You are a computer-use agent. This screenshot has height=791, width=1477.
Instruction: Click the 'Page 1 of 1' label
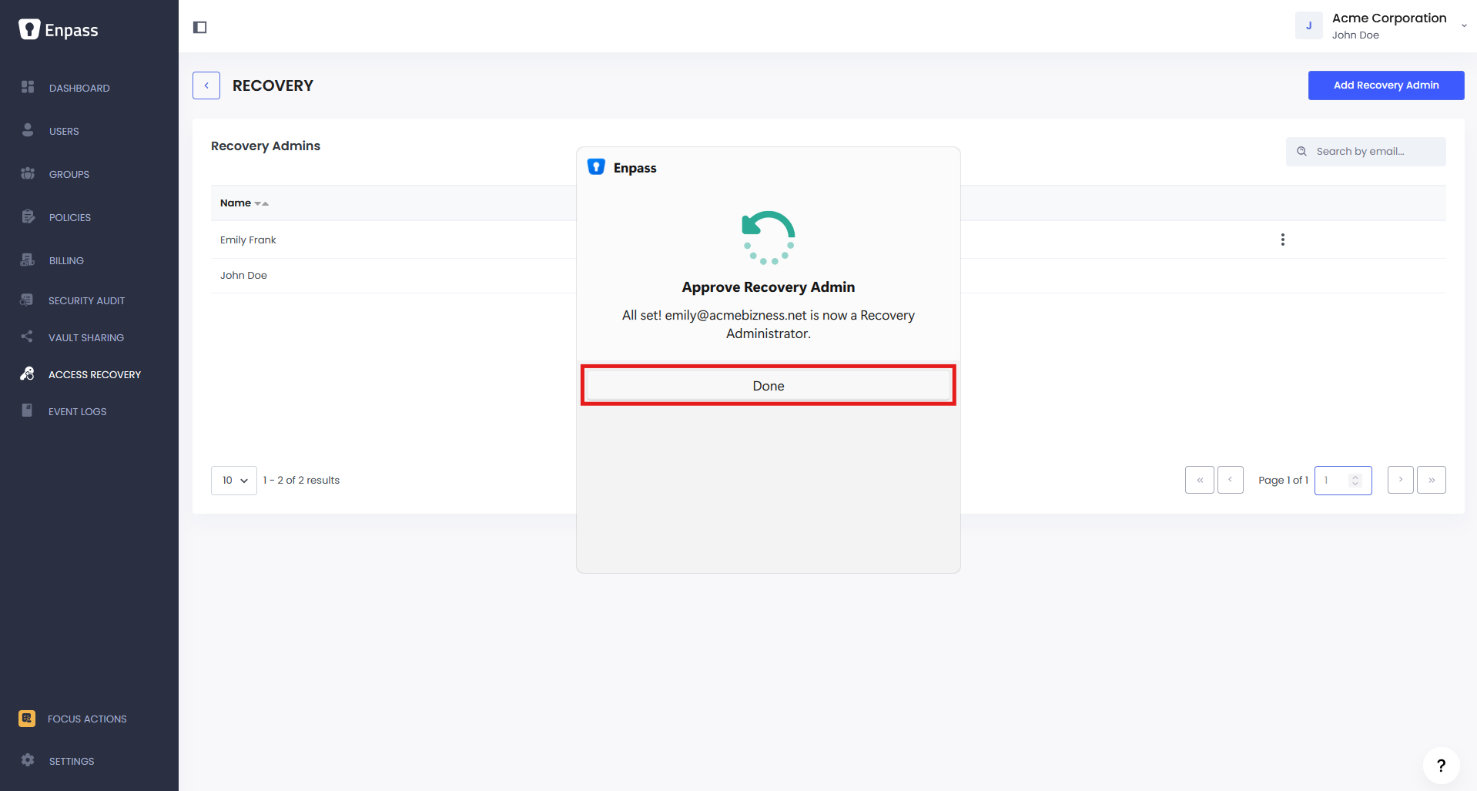pos(1283,481)
